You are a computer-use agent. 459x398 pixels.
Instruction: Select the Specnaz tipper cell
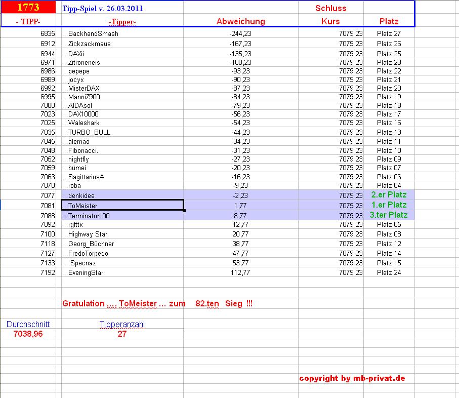point(122,263)
